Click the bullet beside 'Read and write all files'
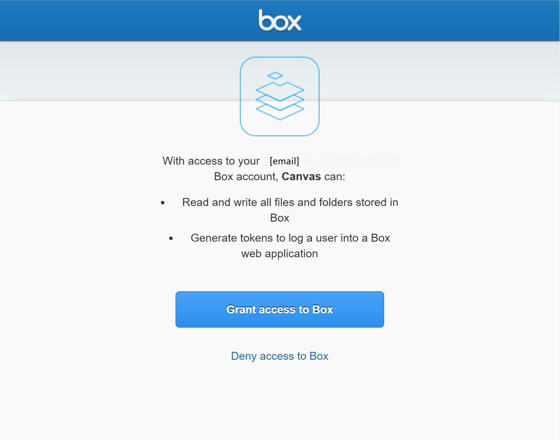 (163, 203)
